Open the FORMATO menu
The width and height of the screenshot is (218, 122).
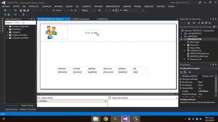87,6
